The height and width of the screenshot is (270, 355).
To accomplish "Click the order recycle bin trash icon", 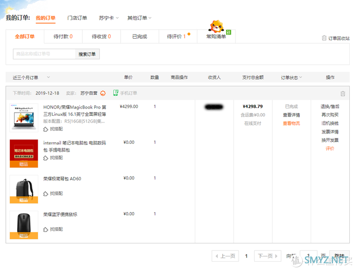I will click(x=324, y=38).
